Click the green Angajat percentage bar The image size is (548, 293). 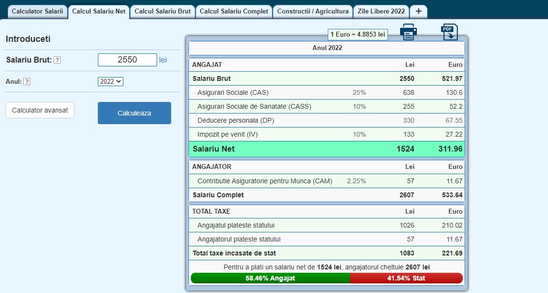pos(270,278)
